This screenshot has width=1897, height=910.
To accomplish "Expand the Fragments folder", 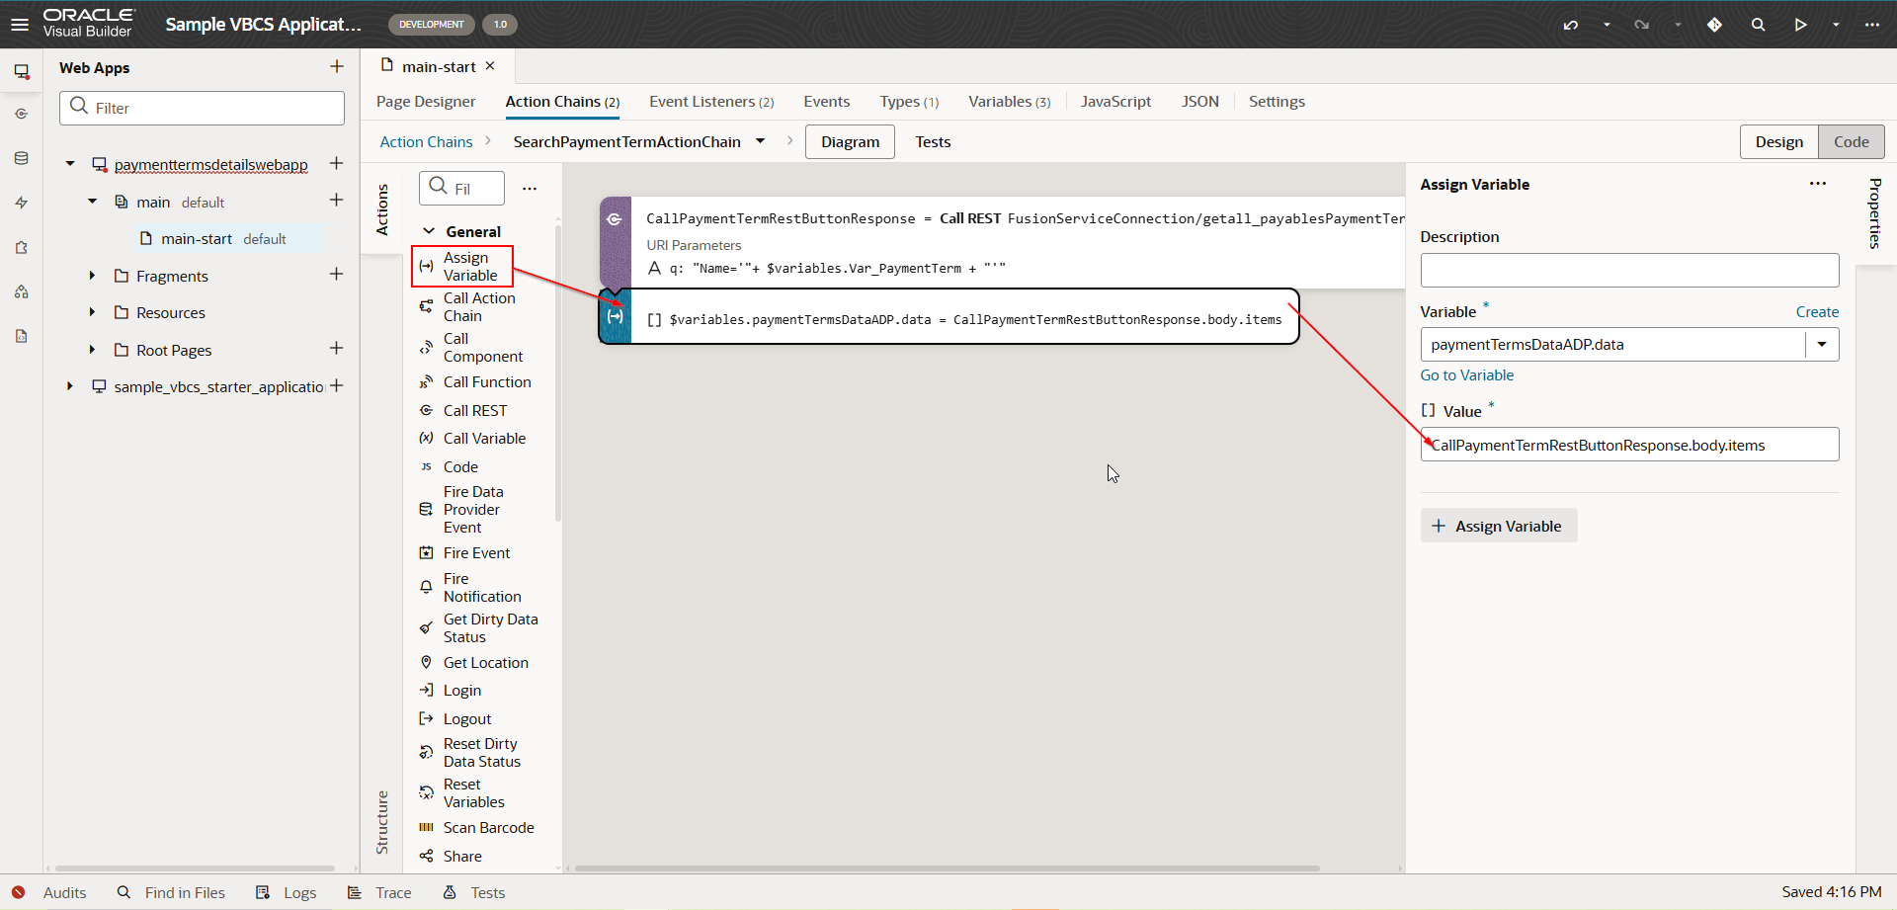I will [x=93, y=276].
